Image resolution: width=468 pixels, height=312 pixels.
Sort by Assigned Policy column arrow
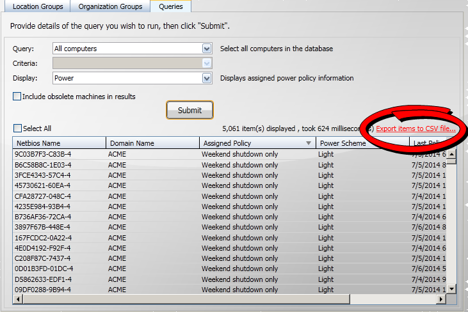point(309,143)
